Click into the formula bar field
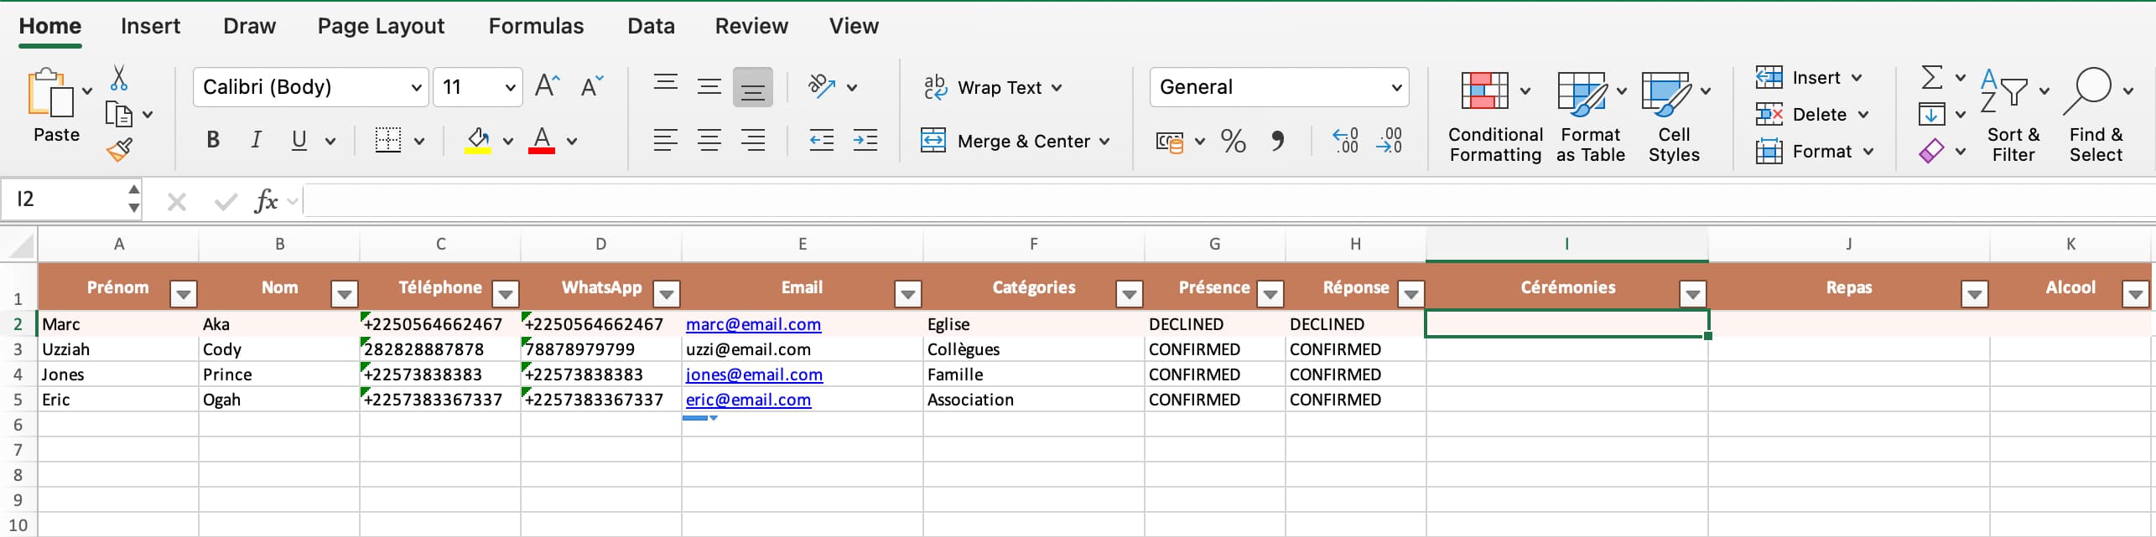Screen dimensions: 2156x537 (1229, 201)
